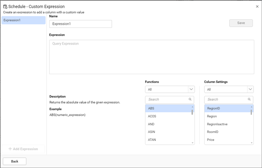Click inside the Query Expression text area

[151, 57]
